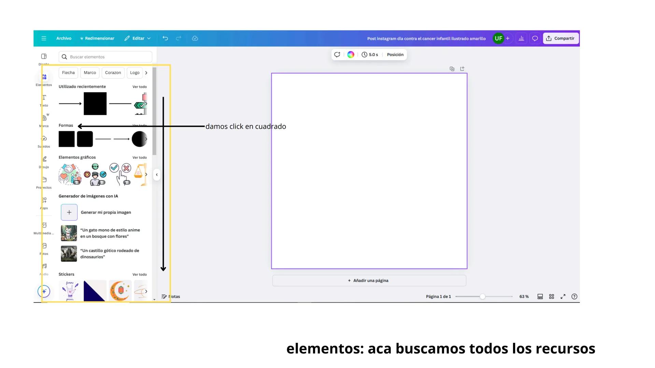The width and height of the screenshot is (655, 368).
Task: Expand more Formas shapes with the chevron
Action: coord(146,139)
